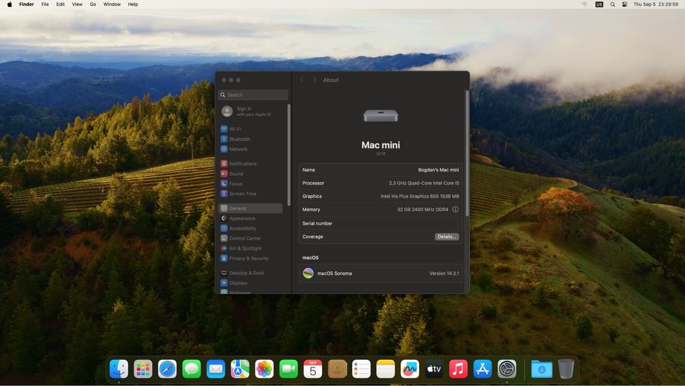Open the Trash in the Dock

(x=566, y=369)
